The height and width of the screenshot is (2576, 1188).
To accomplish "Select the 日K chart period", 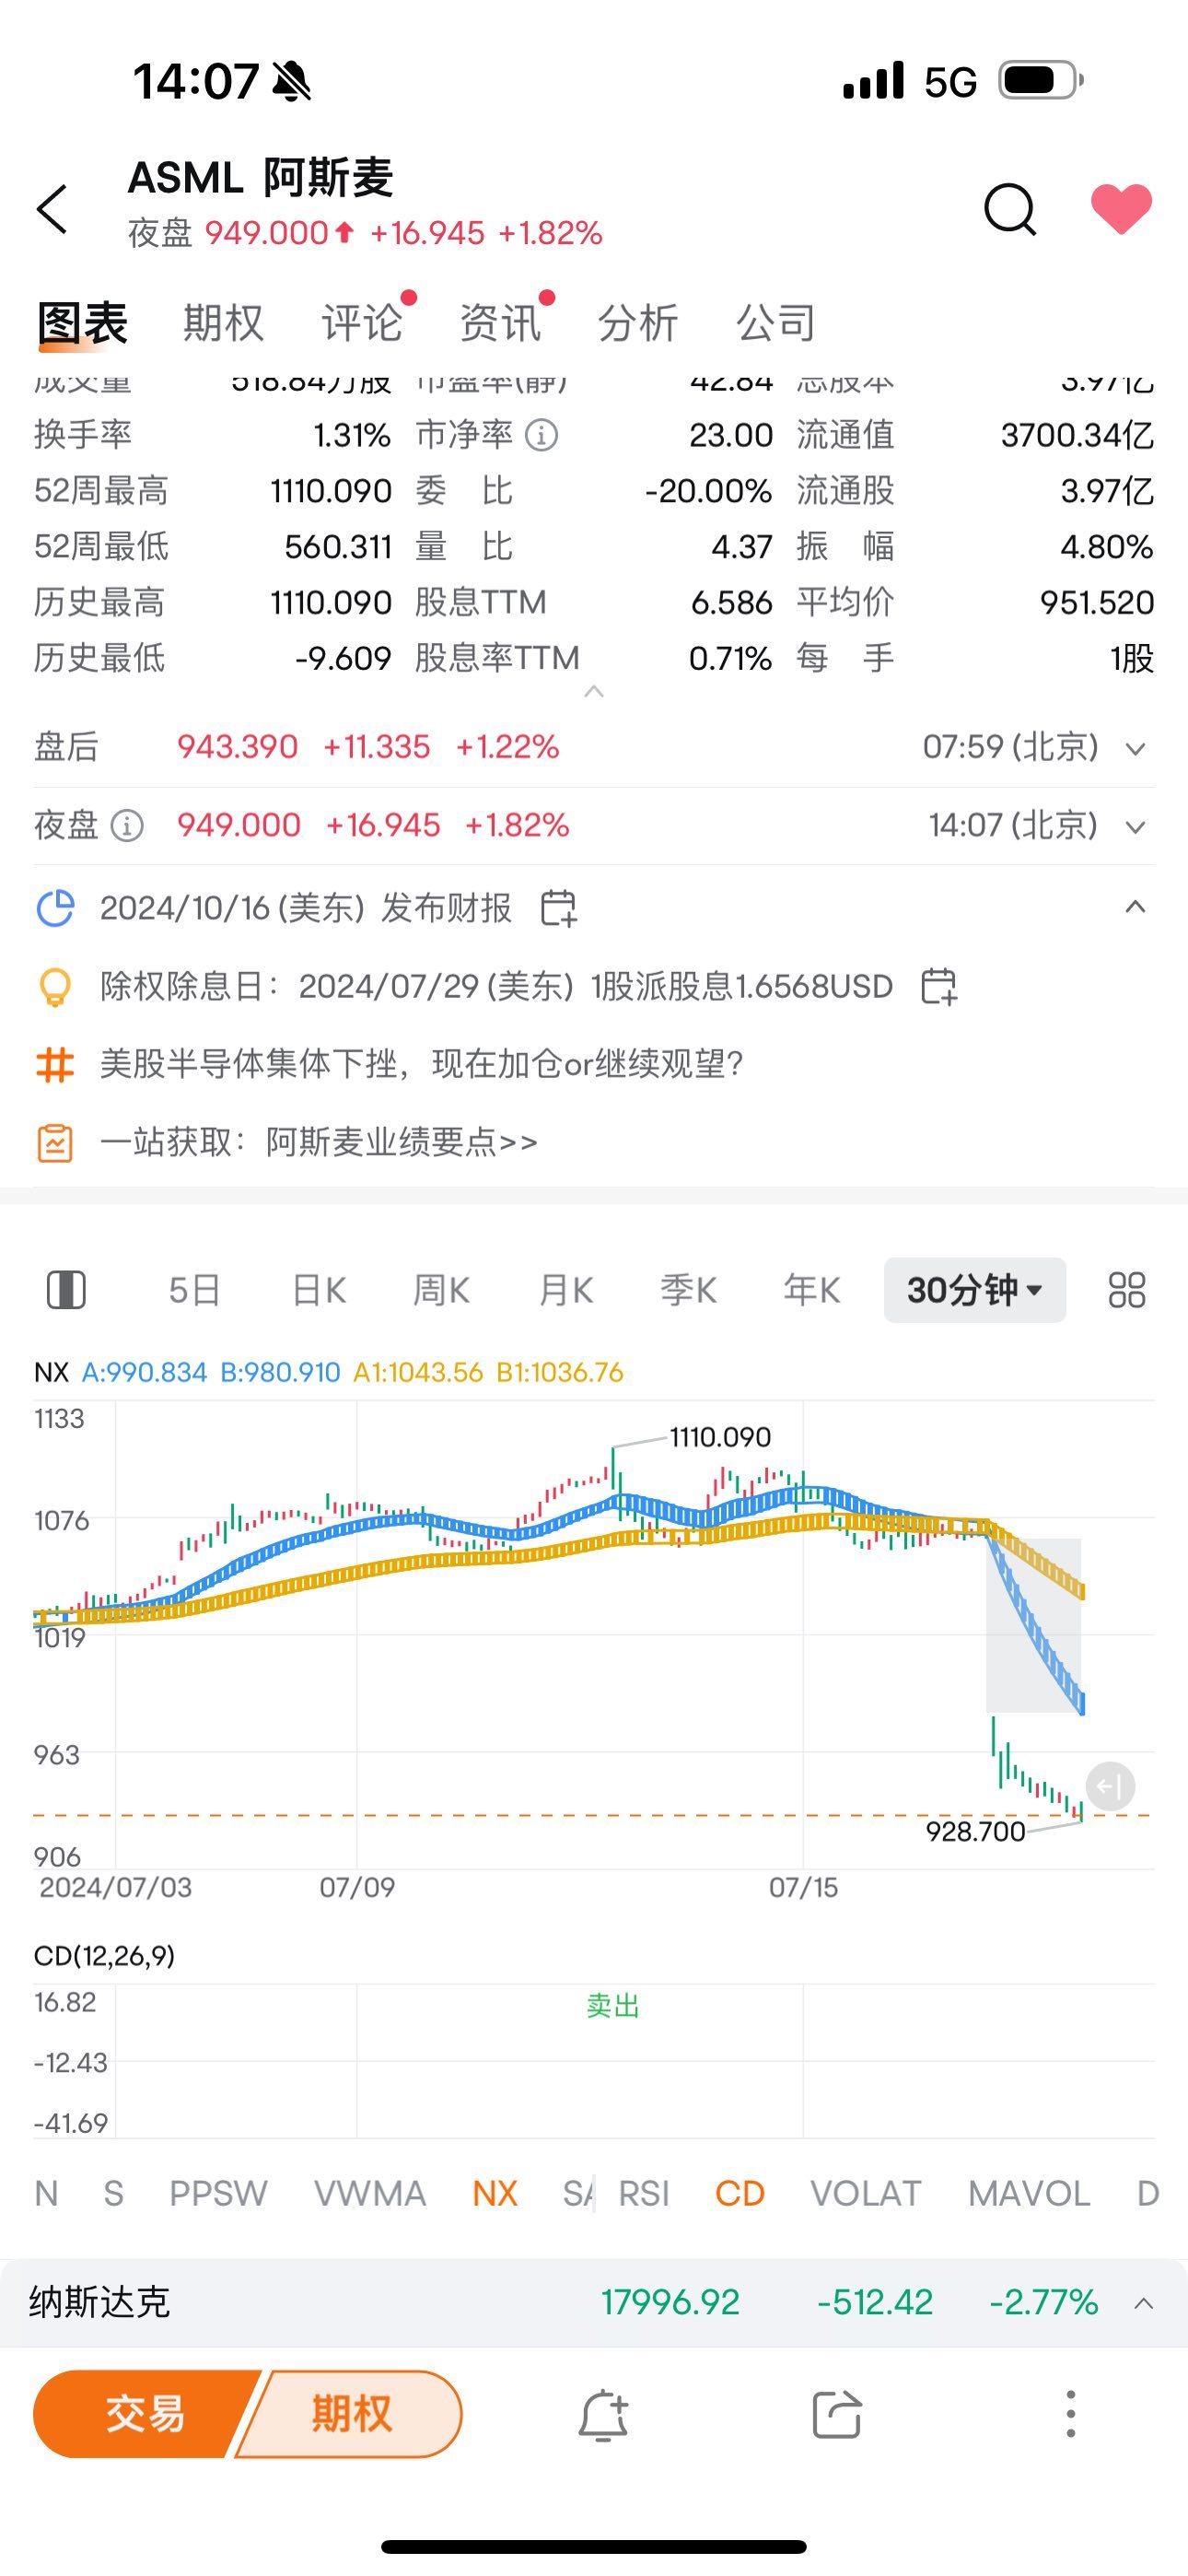I will [x=319, y=1290].
